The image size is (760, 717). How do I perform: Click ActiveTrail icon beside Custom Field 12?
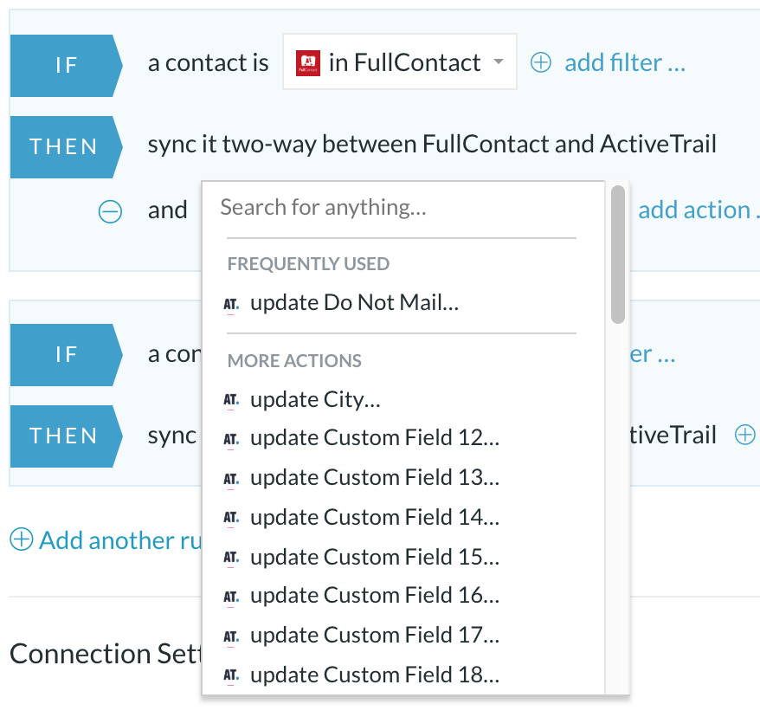(x=231, y=440)
